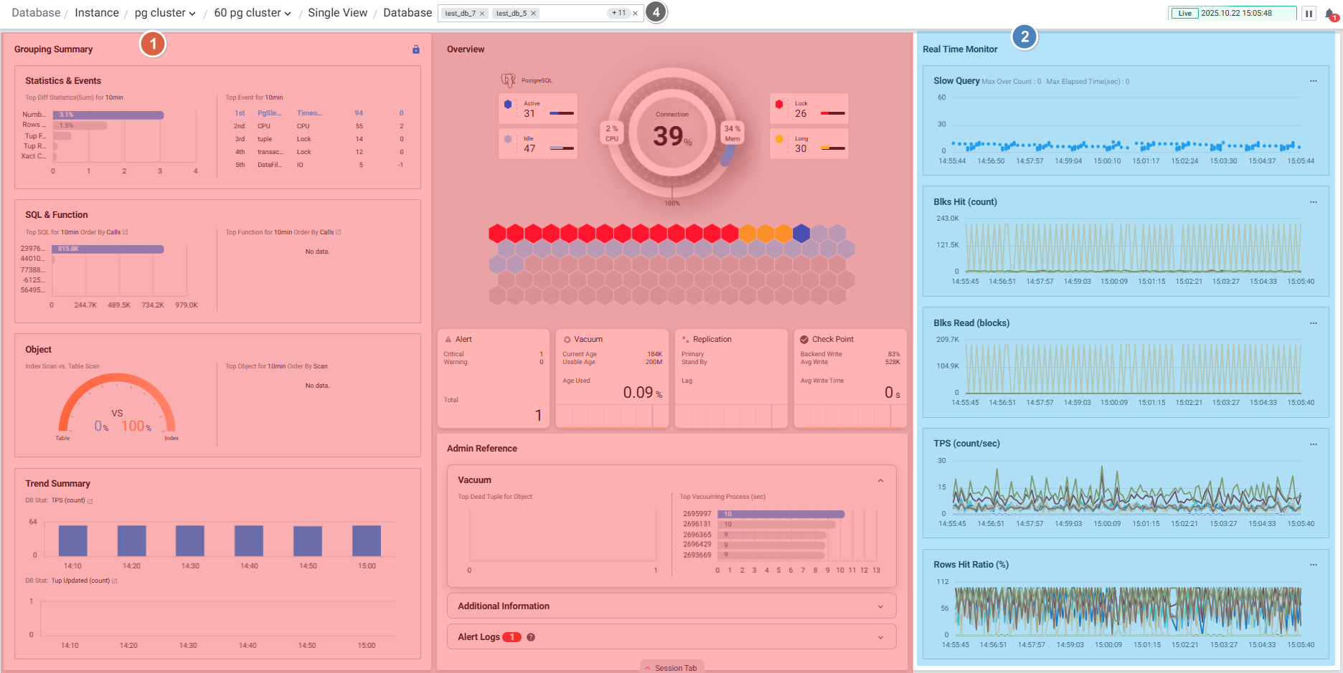Toggle the Live mode indicator
The width and height of the screenshot is (1343, 673).
pyautogui.click(x=1184, y=14)
